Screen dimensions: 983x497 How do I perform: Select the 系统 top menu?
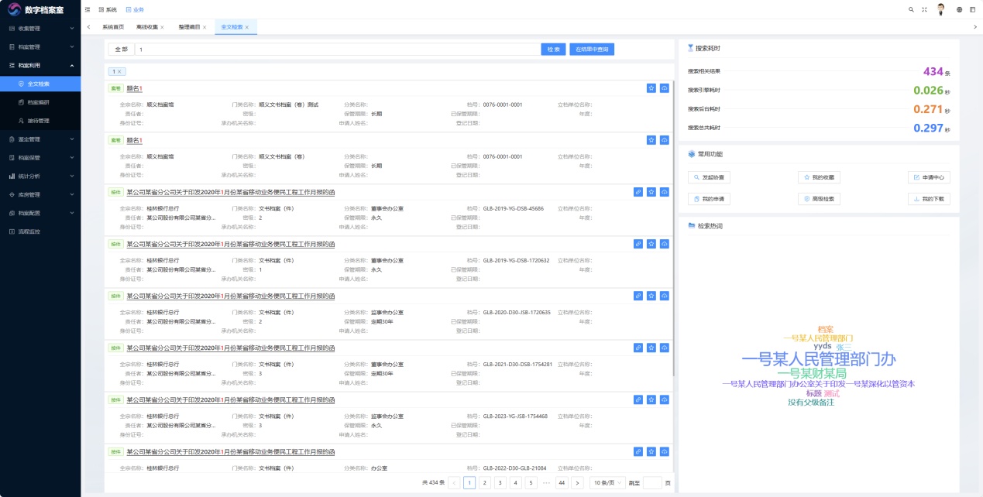pos(108,9)
